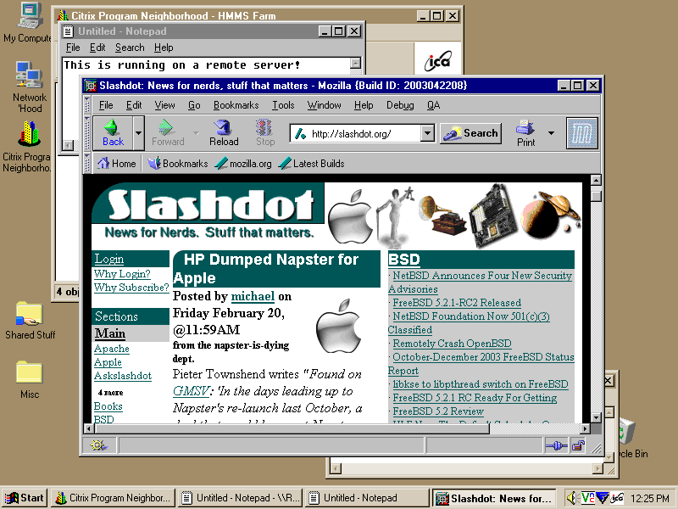
Task: Collapse the navigation toolbar grippy
Action: (87, 133)
